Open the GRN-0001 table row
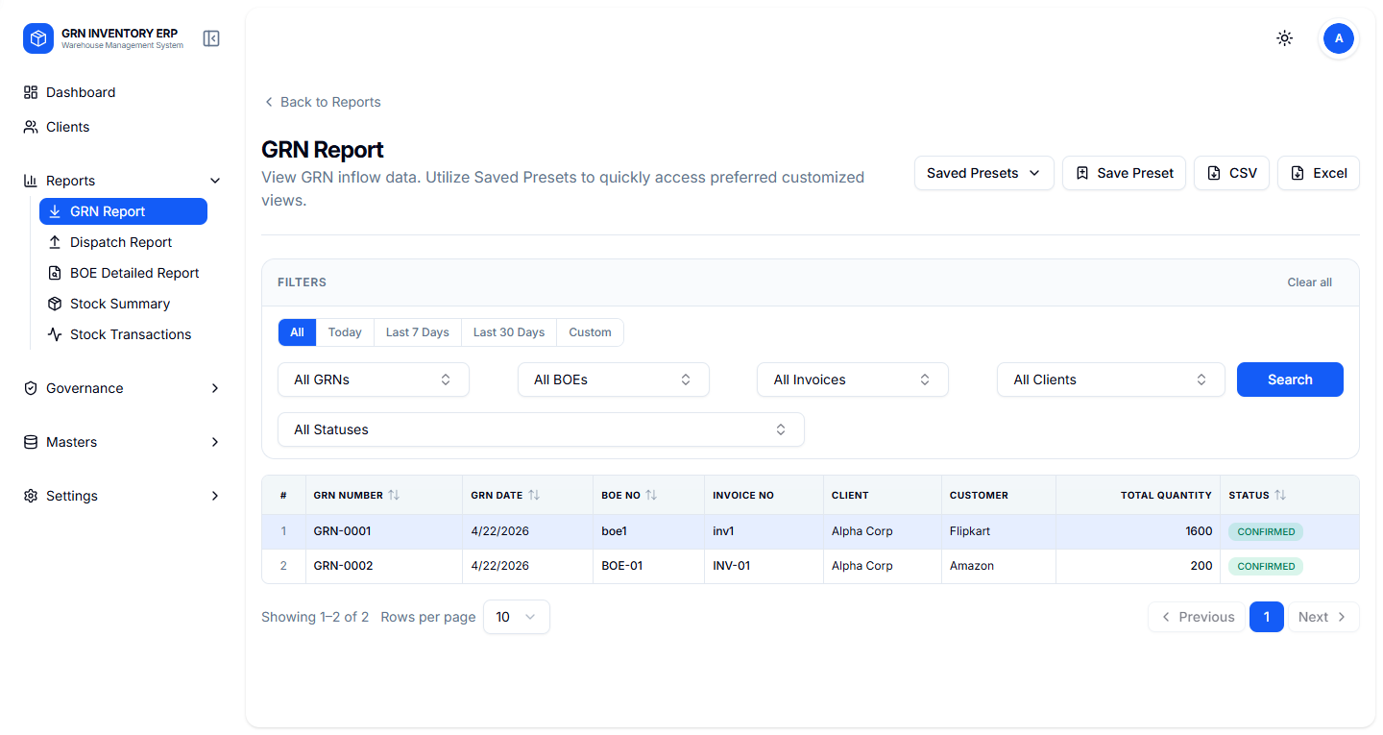 pyautogui.click(x=343, y=531)
